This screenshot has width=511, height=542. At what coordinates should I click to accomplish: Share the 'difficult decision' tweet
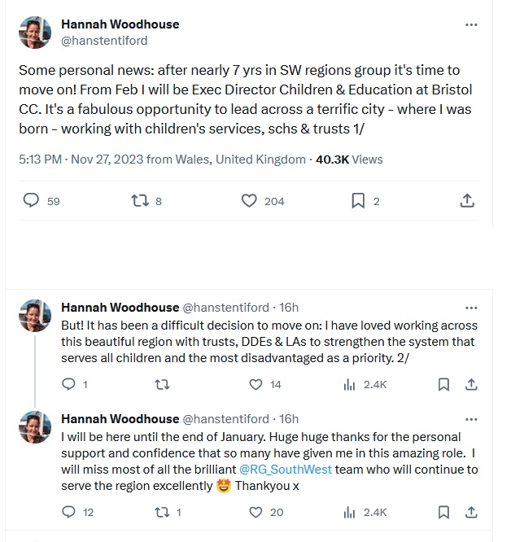(471, 384)
